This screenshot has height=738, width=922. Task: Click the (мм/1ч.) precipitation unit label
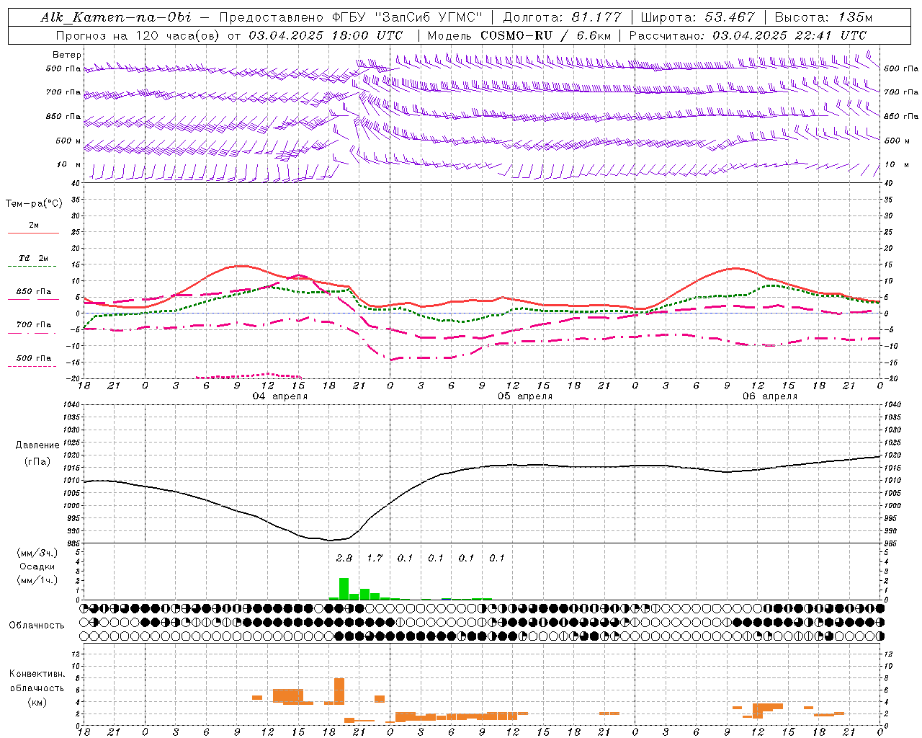click(37, 581)
